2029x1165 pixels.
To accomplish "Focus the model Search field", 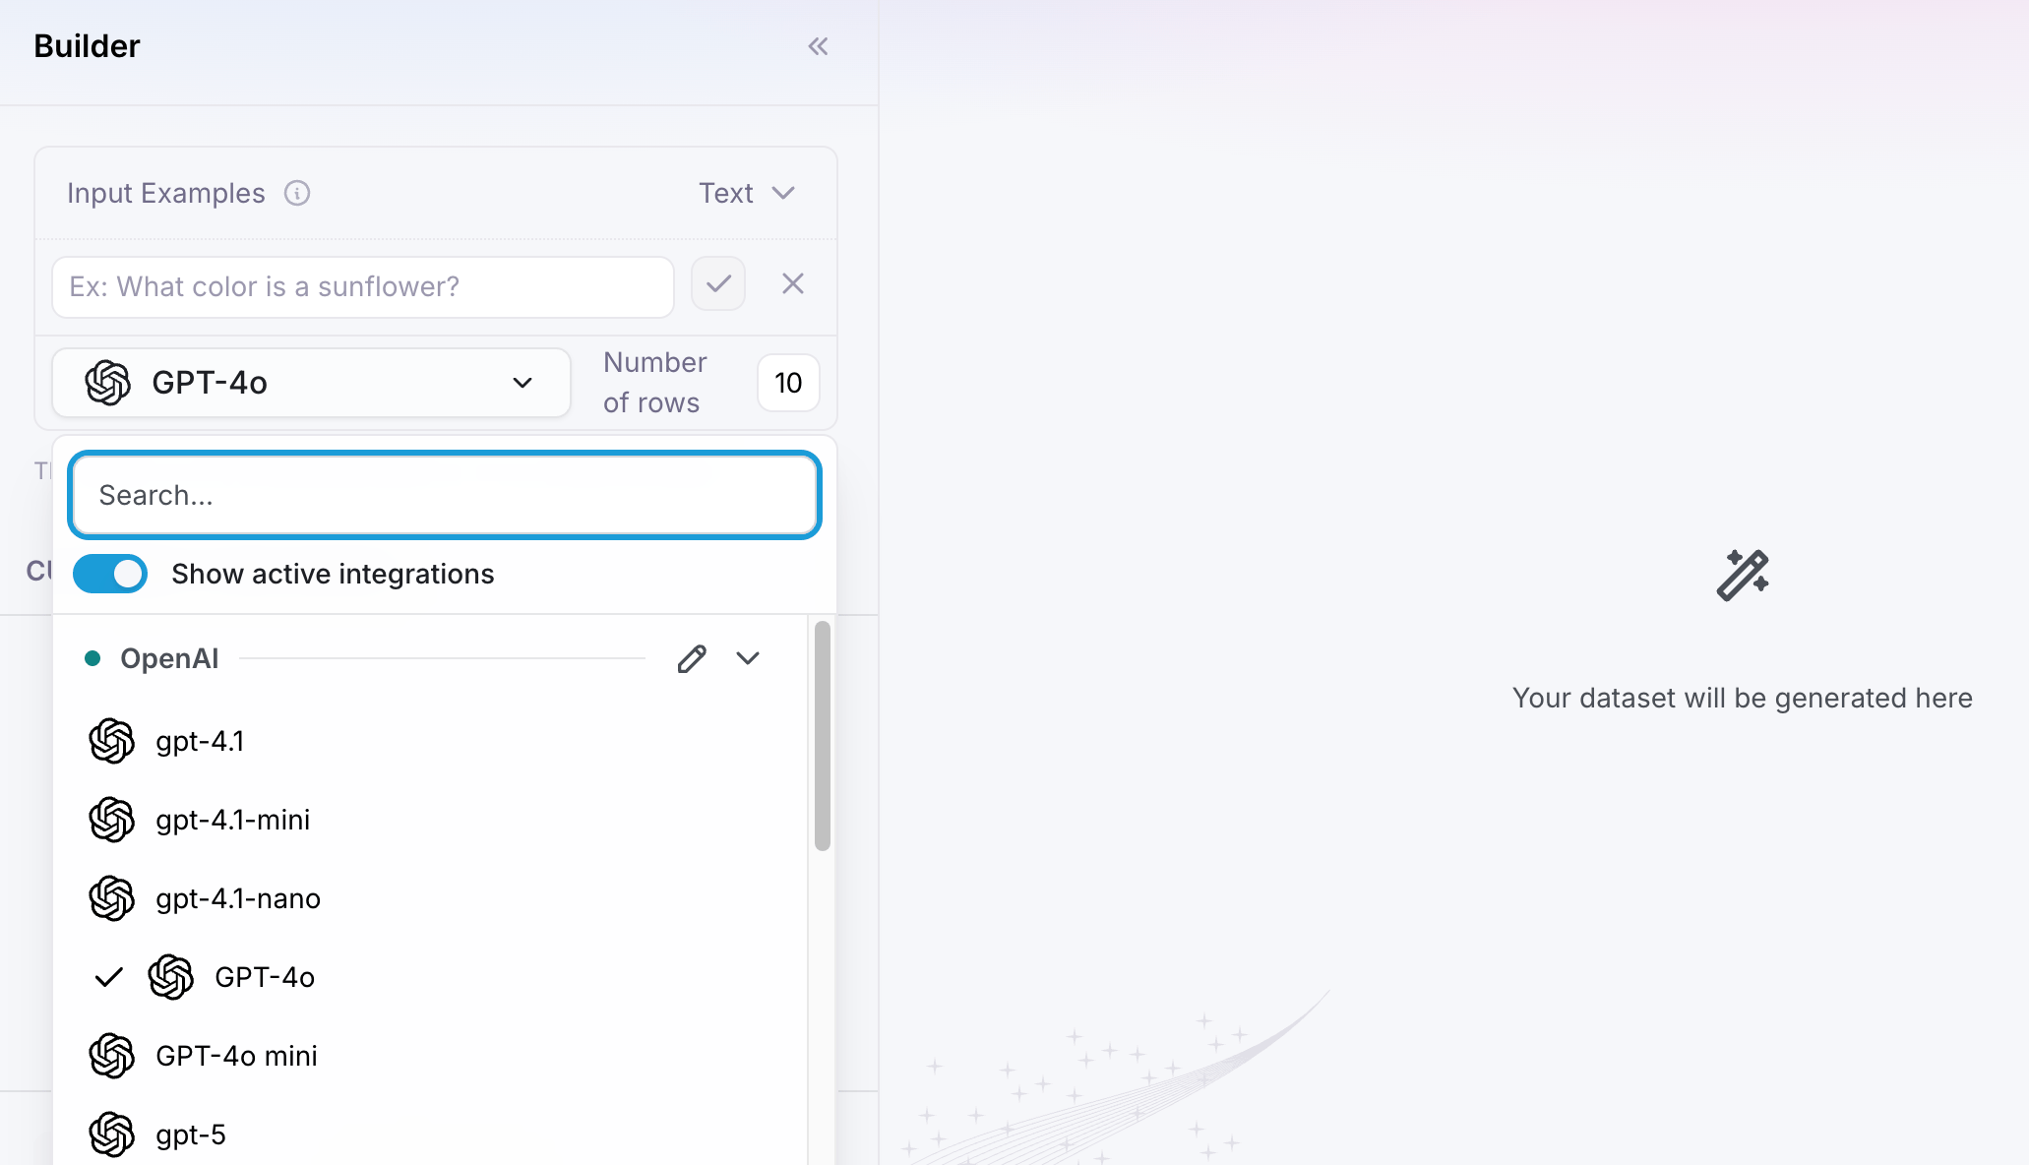I will 445,495.
